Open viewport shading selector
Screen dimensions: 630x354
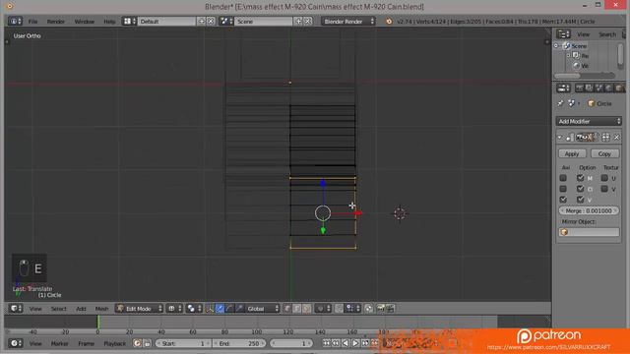174,308
